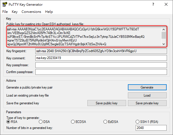Image resolution: width=173 pixels, height=135 pixels.
Task: Click the 'Key passphrase:' label
Action: click(x=18, y=65)
